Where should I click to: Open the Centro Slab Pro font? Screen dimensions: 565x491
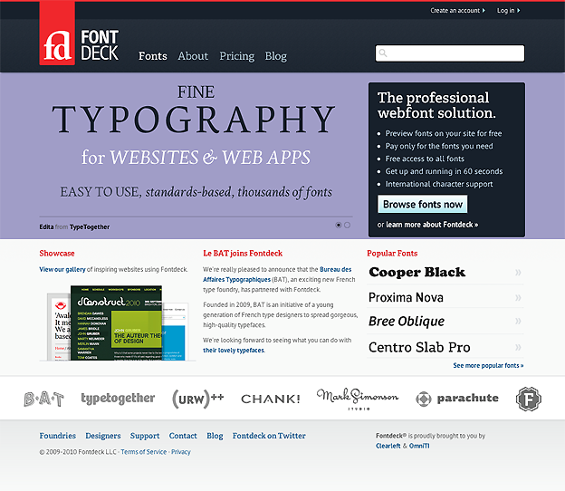coord(419,348)
